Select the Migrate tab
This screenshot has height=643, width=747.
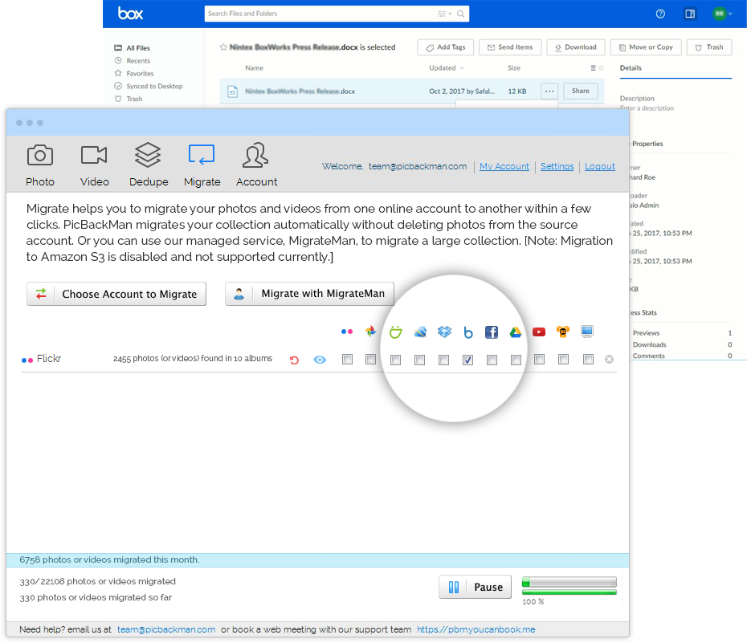[202, 165]
